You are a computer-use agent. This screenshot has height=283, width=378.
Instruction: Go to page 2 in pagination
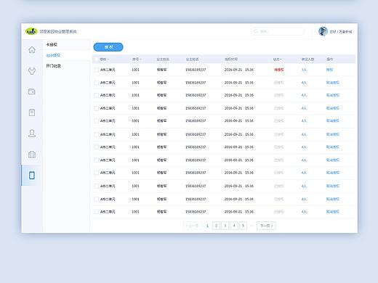[x=216, y=226]
